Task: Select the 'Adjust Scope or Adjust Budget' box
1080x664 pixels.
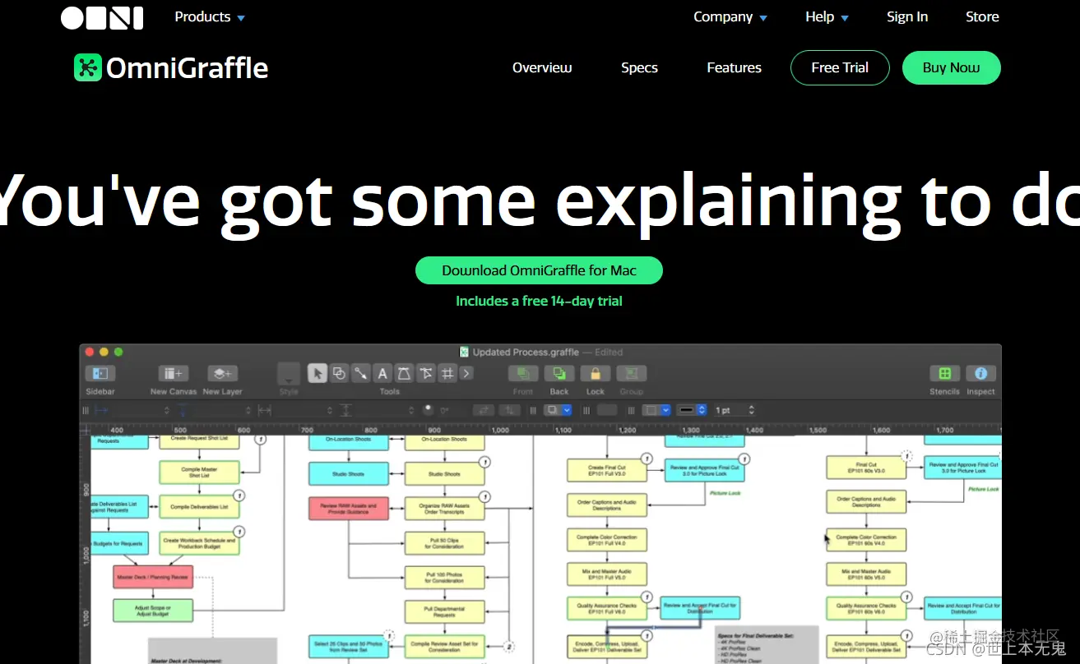Action: 152,610
